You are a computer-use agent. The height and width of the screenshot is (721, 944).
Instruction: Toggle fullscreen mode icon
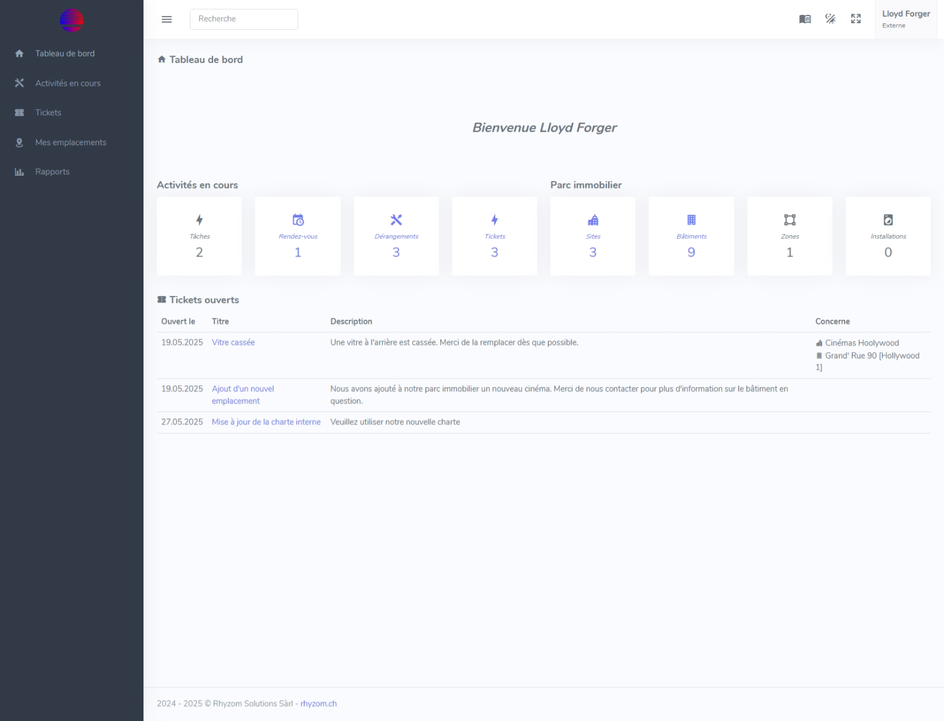pos(856,19)
